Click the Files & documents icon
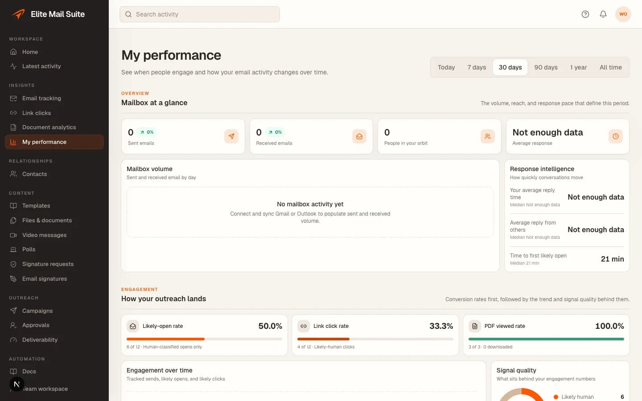The width and height of the screenshot is (642, 401). pyautogui.click(x=13, y=221)
